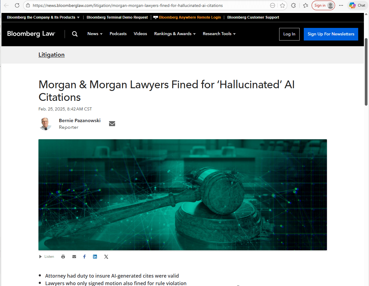Click bullet 'Lawyers who only signed motion also fined'
The image size is (369, 286).
click(x=116, y=283)
